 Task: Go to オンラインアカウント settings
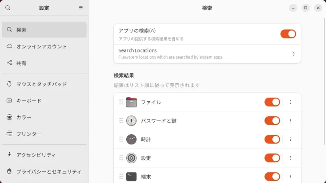tap(44, 46)
